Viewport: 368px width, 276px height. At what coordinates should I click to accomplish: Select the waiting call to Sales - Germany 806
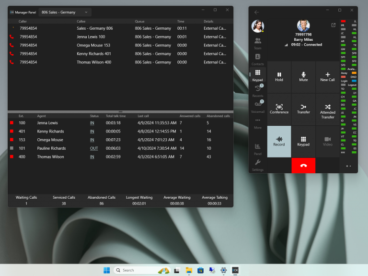coord(120,28)
